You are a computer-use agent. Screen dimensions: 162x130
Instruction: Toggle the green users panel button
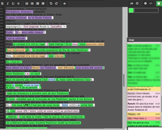[x=159, y=4]
